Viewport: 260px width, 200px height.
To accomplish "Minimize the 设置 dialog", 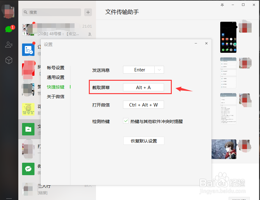I will 196,43.
